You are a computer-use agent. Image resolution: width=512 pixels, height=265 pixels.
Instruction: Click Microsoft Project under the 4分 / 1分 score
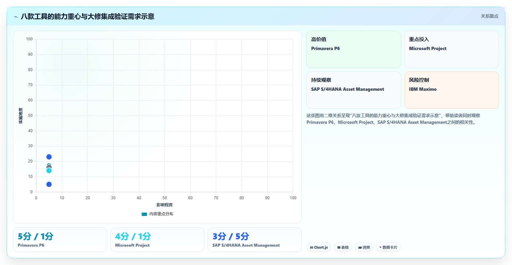132,245
